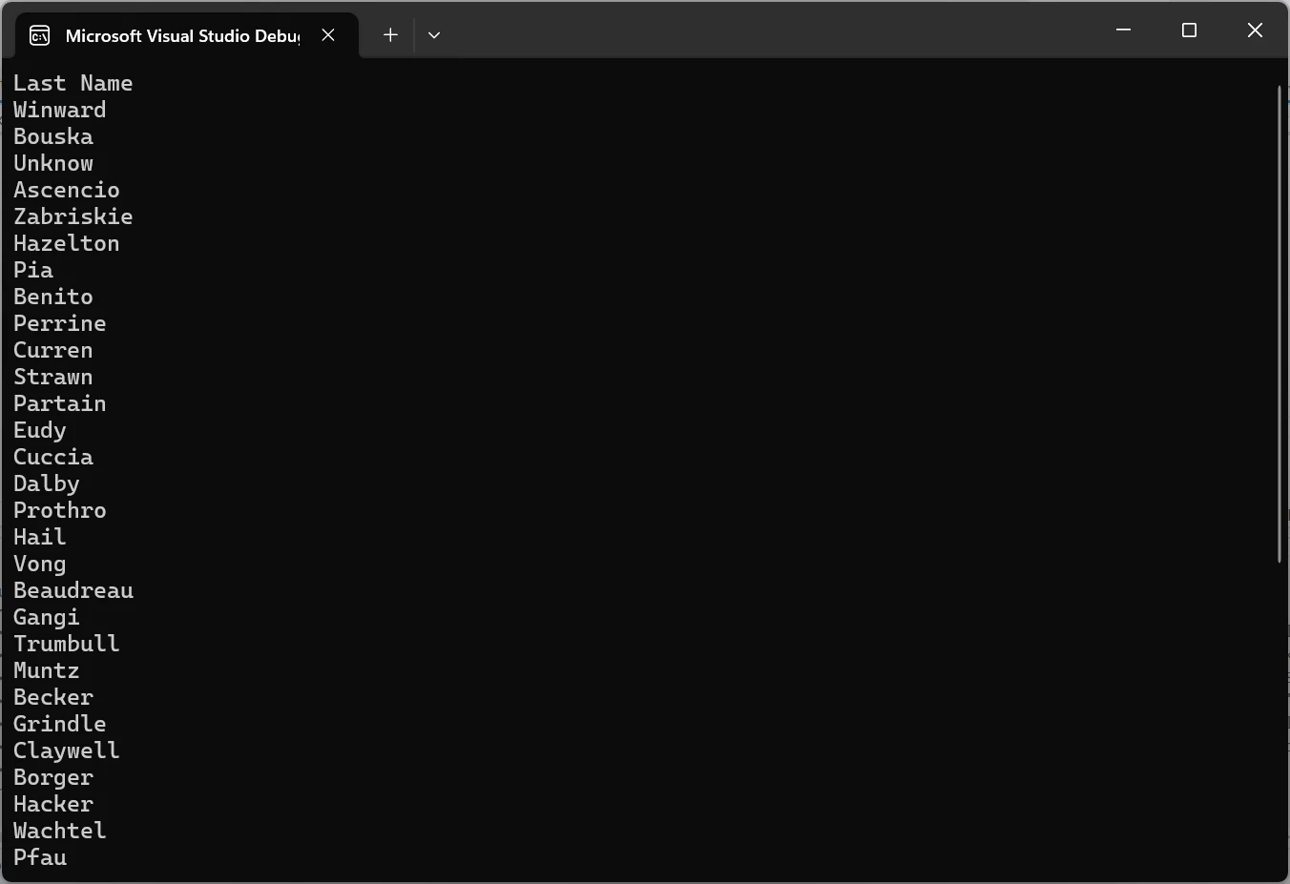Click the vertical scrollbar thumb

[x=1279, y=324]
